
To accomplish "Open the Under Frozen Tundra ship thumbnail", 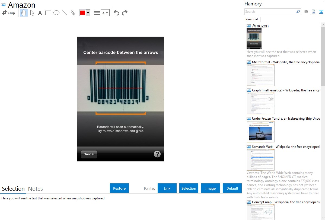I will pyautogui.click(x=260, y=132).
